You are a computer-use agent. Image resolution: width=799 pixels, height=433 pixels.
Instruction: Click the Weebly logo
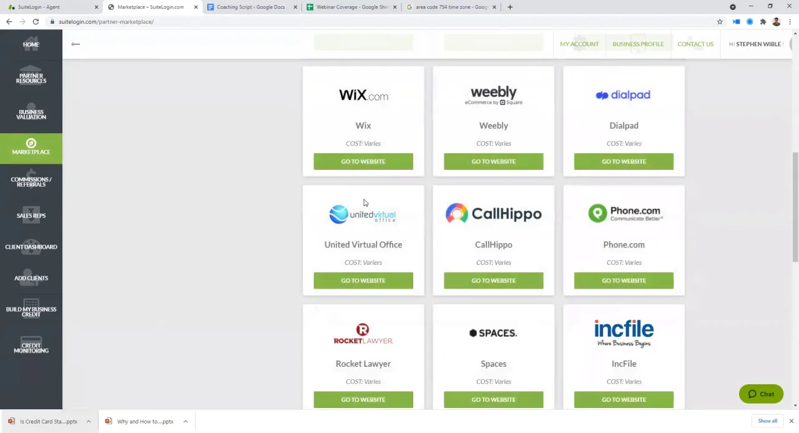point(494,95)
